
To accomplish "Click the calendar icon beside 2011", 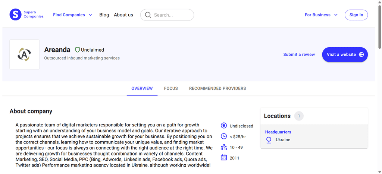I will click(x=224, y=158).
